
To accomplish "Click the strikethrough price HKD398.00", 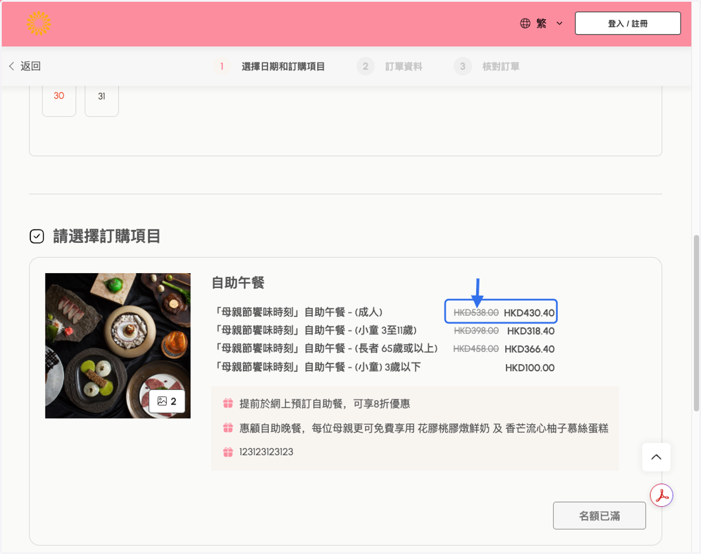I will (x=476, y=331).
